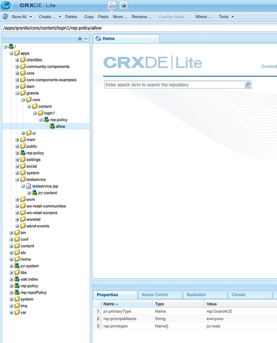Click the apps-level rep:policy node icon
This screenshot has width=277, height=343.
point(23,153)
